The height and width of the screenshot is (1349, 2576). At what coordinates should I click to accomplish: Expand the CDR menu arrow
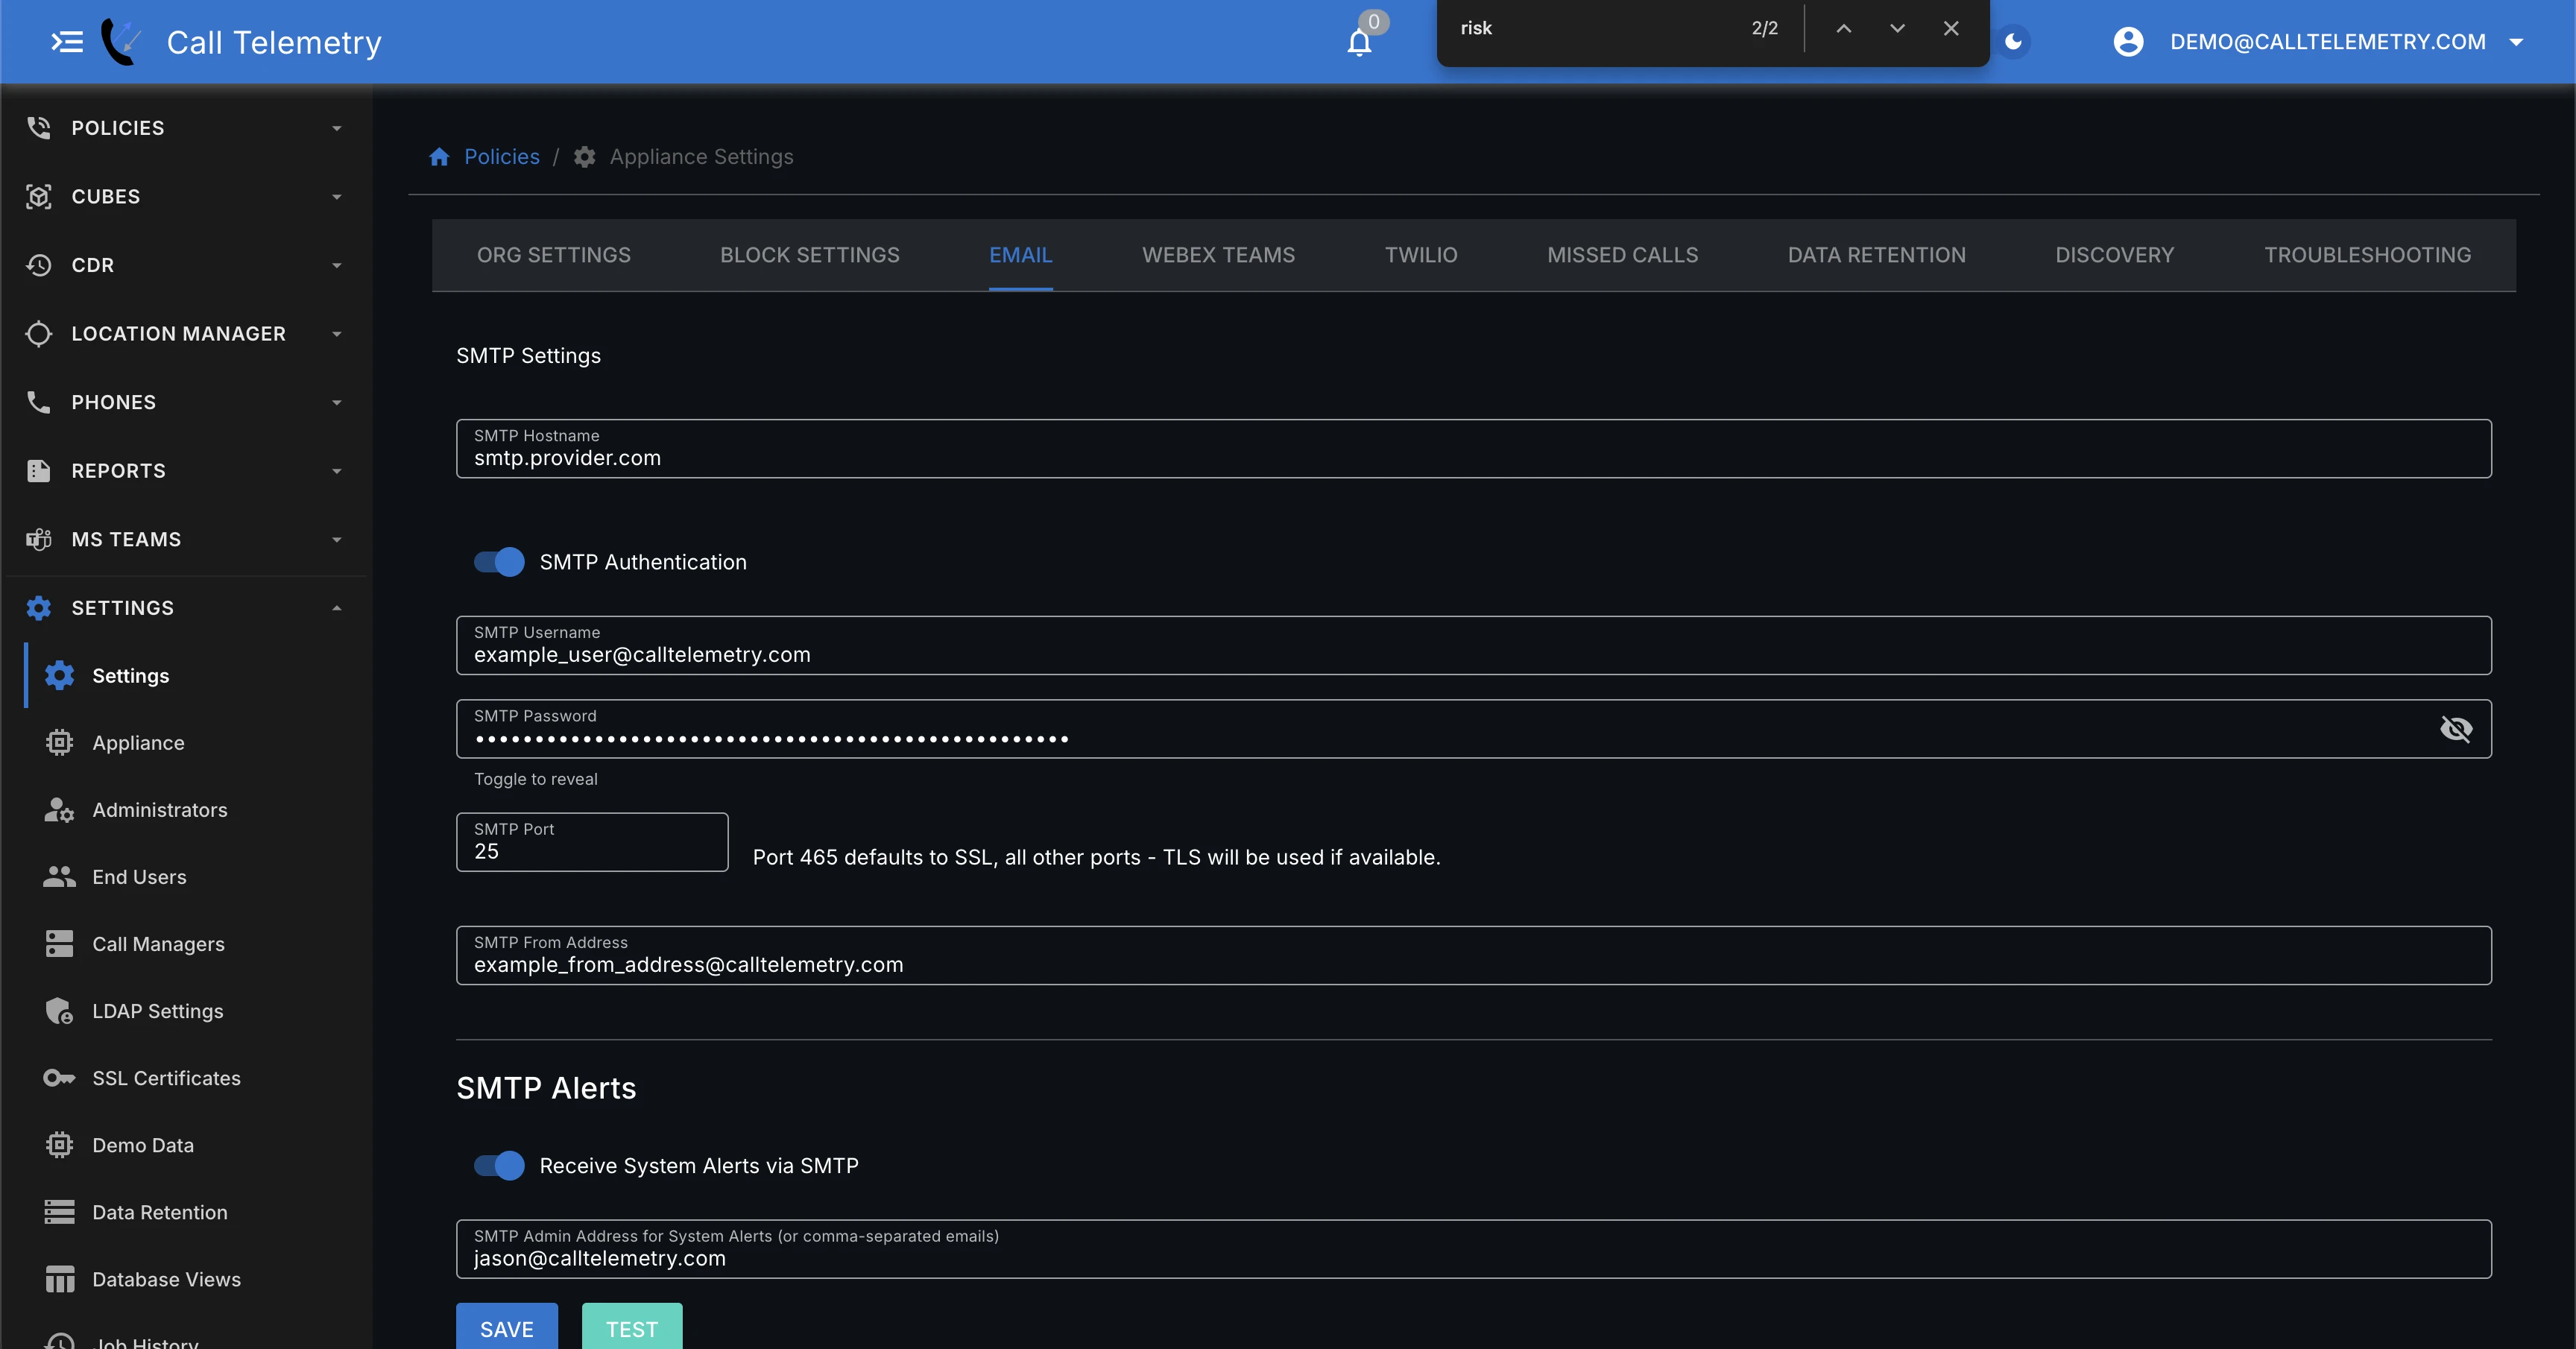tap(337, 265)
